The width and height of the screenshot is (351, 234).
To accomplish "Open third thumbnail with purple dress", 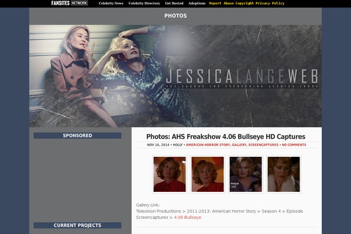I will 246,174.
